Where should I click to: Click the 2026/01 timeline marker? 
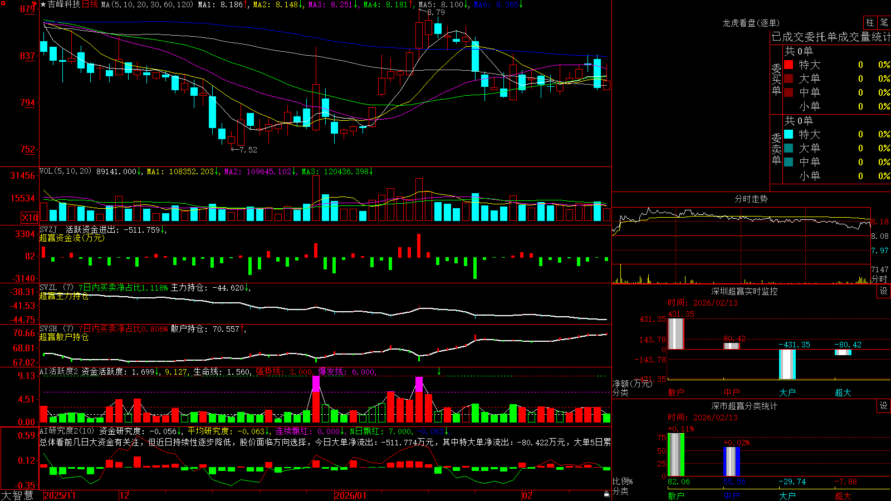[351, 495]
